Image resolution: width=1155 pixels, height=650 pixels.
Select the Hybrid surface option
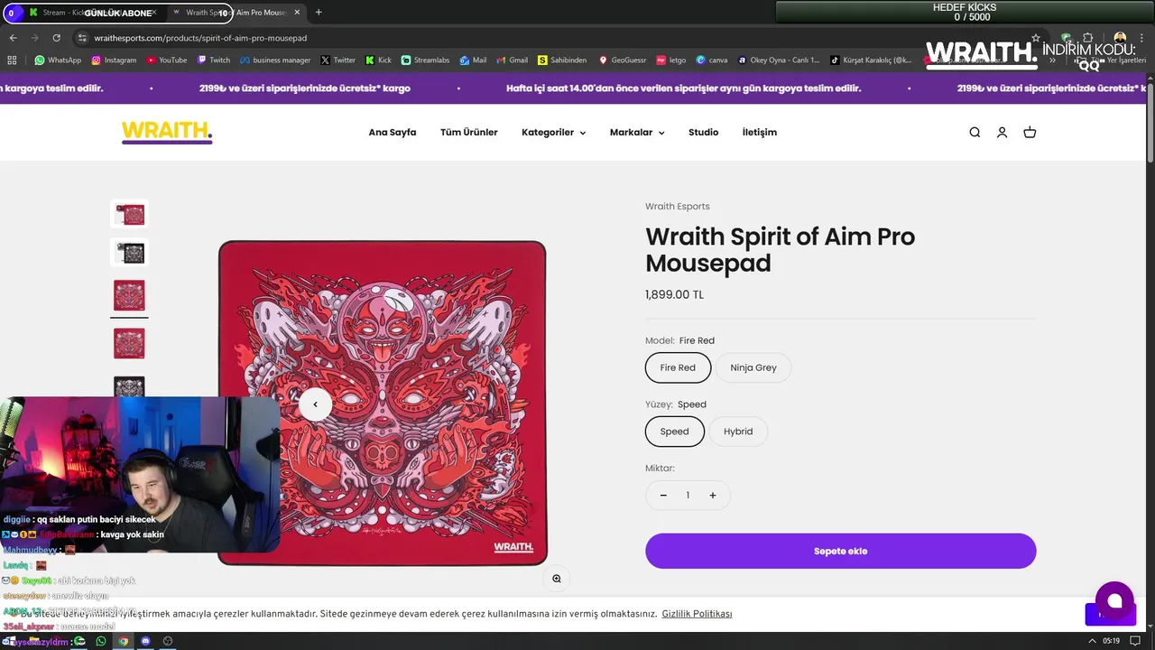(x=738, y=432)
